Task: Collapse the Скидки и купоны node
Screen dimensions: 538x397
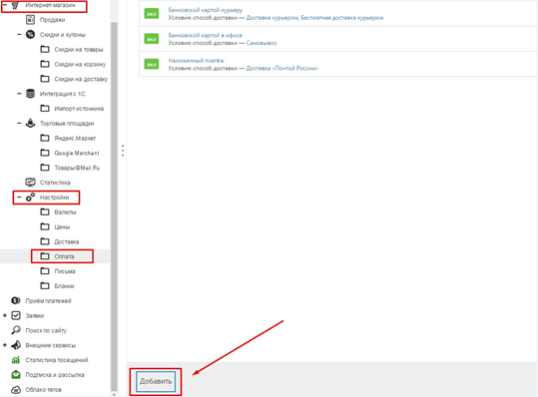Action: point(19,34)
